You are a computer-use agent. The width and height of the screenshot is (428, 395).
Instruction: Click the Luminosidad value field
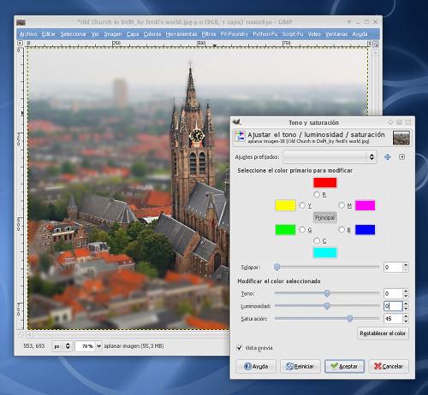(x=393, y=306)
